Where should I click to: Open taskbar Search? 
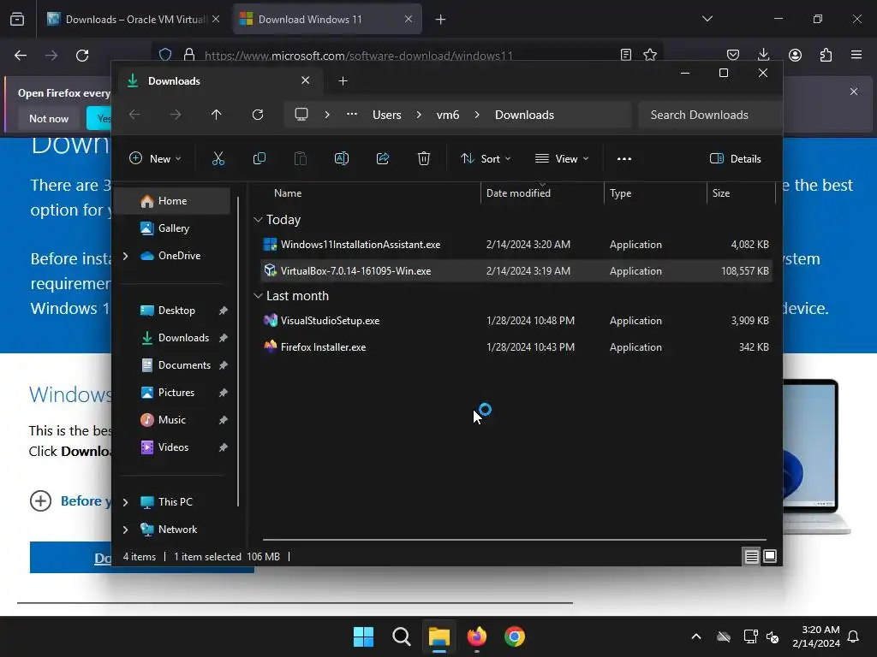[401, 636]
